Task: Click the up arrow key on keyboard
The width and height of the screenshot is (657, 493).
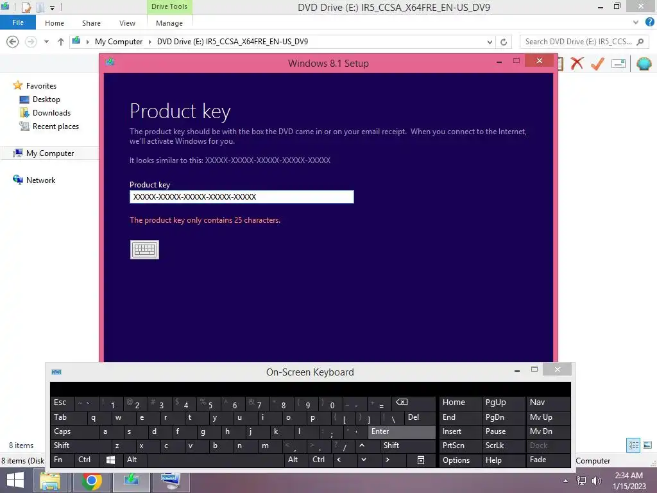Action: 368,445
